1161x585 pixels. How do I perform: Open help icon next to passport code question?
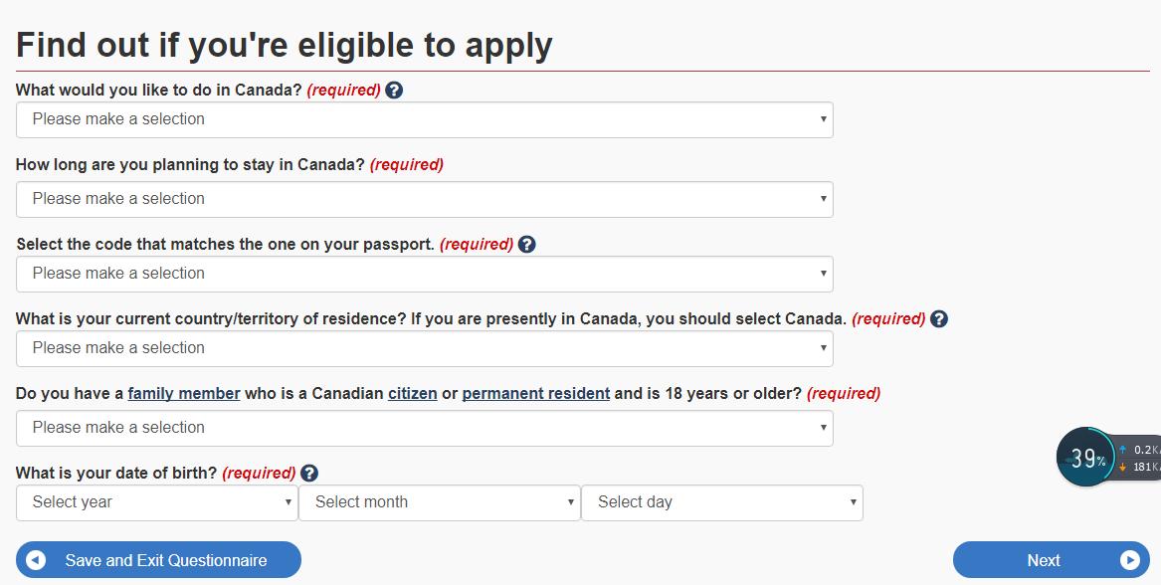tap(527, 244)
